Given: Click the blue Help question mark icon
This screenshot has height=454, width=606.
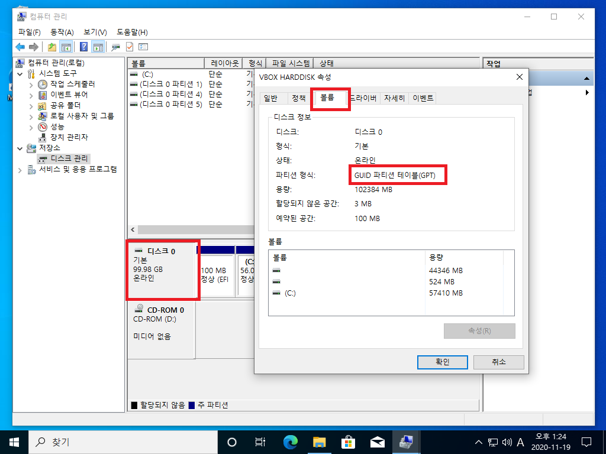Looking at the screenshot, I should coord(84,47).
